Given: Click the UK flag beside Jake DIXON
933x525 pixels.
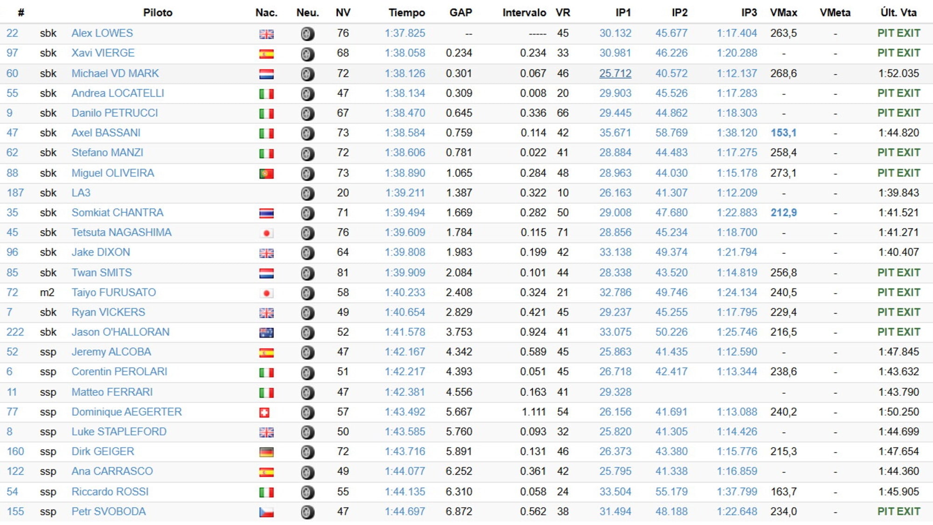Looking at the screenshot, I should tap(266, 253).
